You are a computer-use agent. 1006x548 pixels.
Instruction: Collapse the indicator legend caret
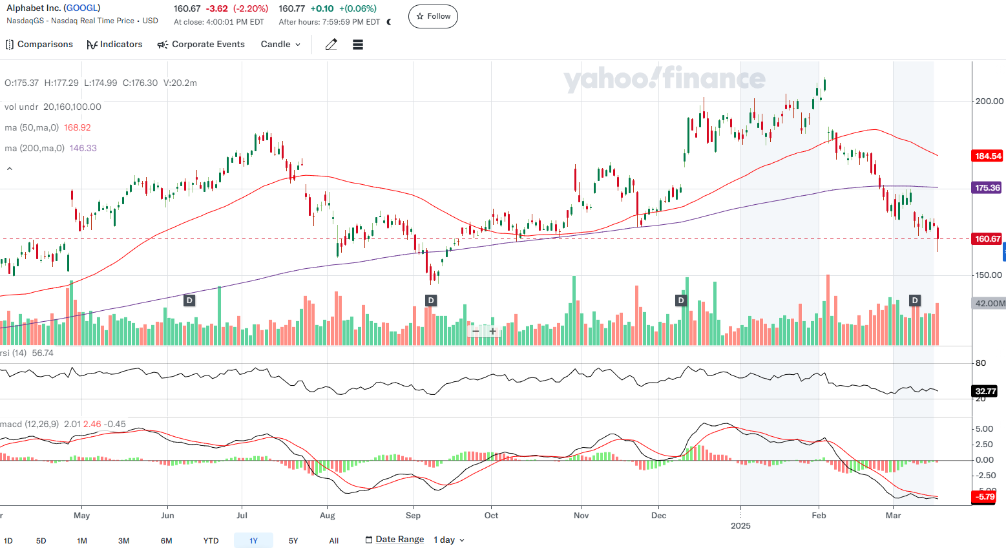[10, 169]
